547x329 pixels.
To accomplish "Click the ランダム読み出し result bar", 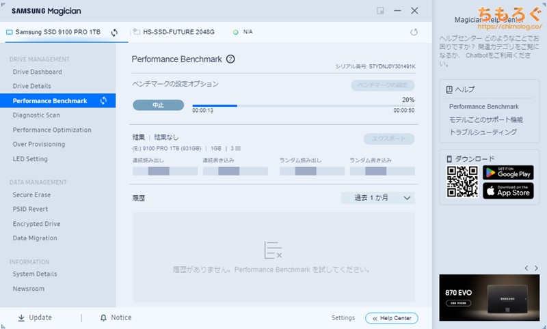I will tap(312, 171).
